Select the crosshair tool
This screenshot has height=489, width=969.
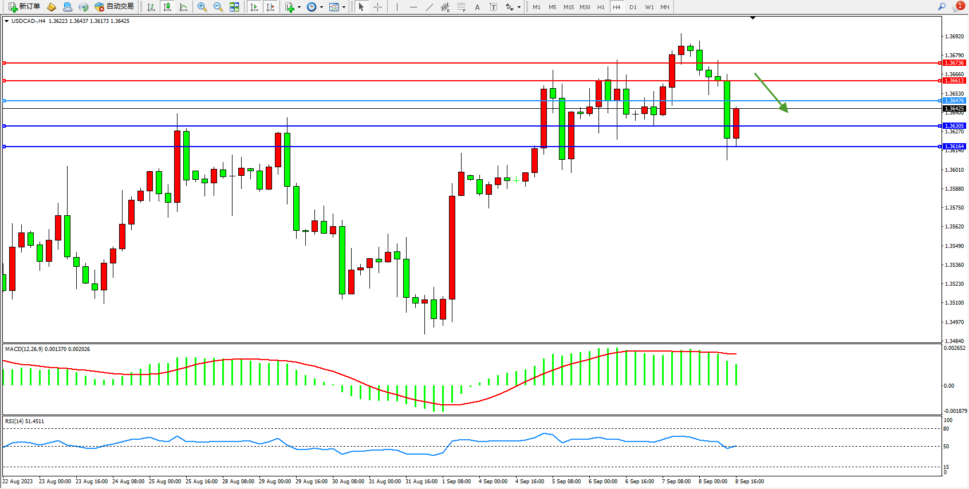coord(378,7)
